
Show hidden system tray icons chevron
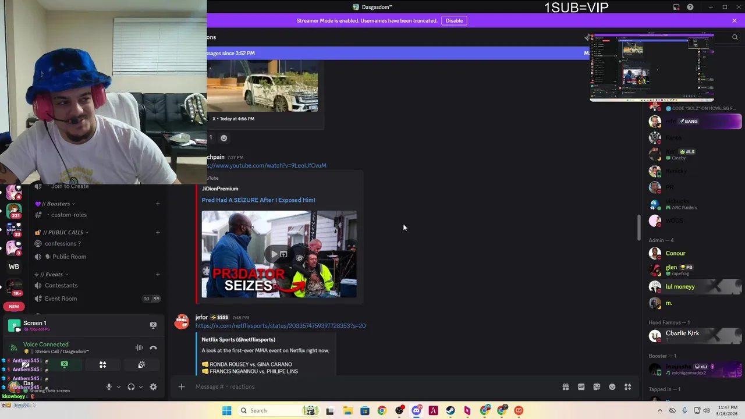(659, 410)
